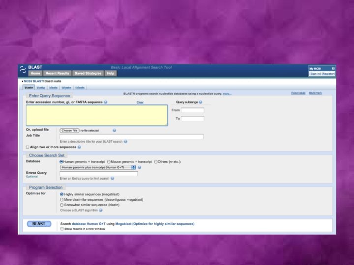Click the Query subrange To field

(x=193, y=119)
